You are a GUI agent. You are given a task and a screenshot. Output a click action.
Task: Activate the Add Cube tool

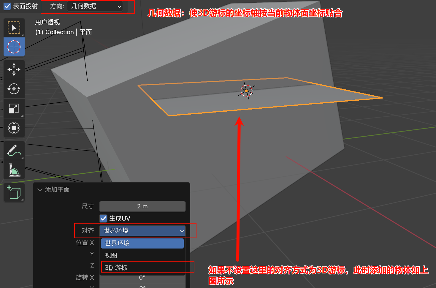(x=14, y=192)
